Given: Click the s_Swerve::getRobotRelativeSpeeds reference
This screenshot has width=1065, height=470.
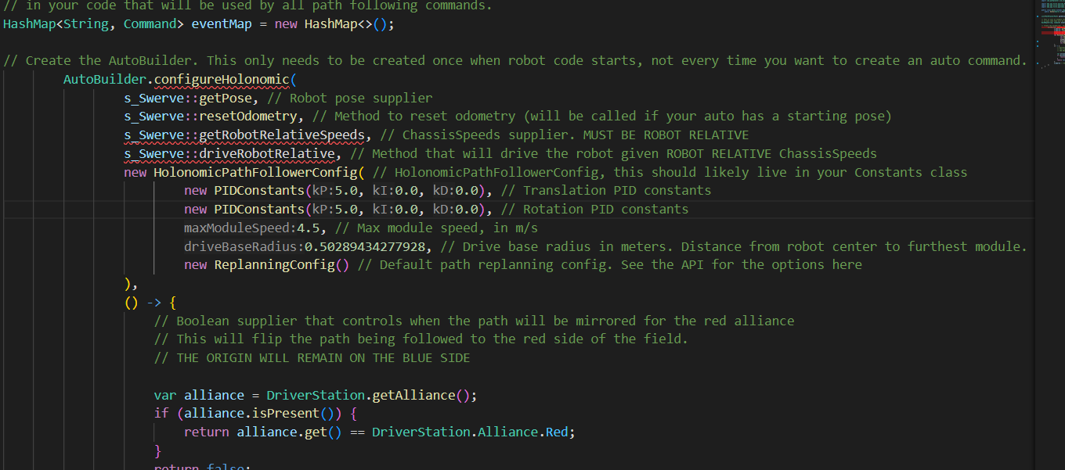Looking at the screenshot, I should (x=244, y=135).
